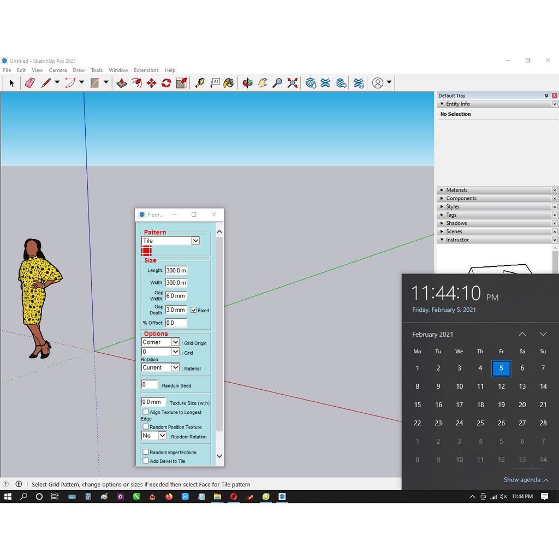The image size is (559, 559).
Task: Uncheck the Fixed gap depth checkbox
Action: tap(194, 310)
